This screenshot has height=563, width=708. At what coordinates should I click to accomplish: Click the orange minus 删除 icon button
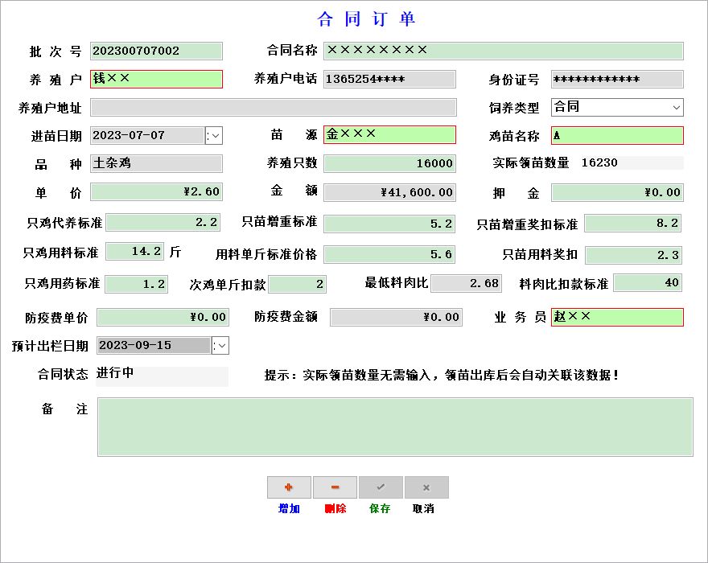tap(335, 487)
